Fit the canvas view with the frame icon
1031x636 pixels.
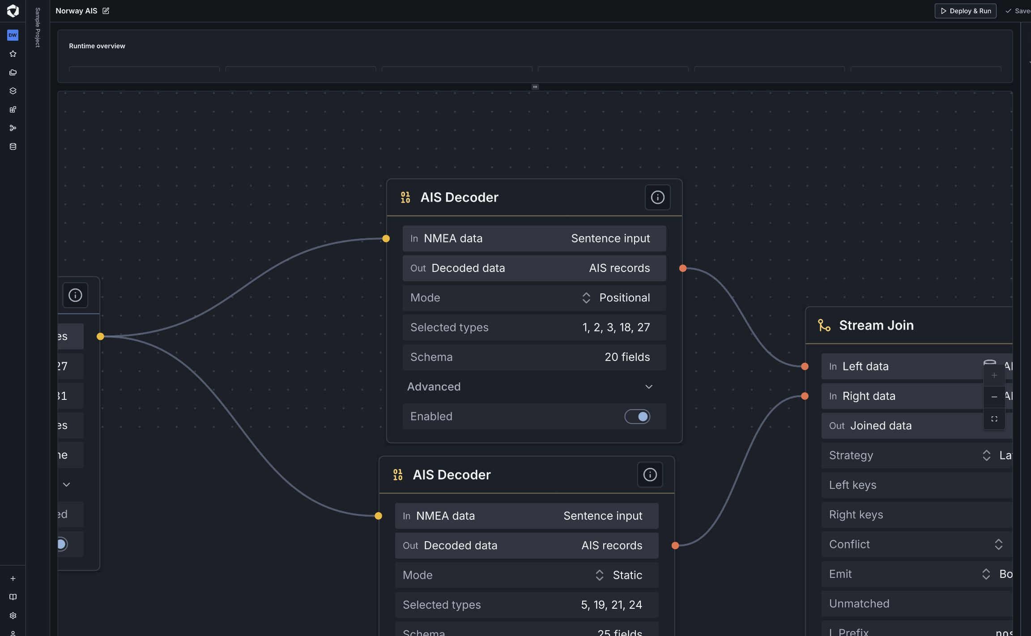994,419
